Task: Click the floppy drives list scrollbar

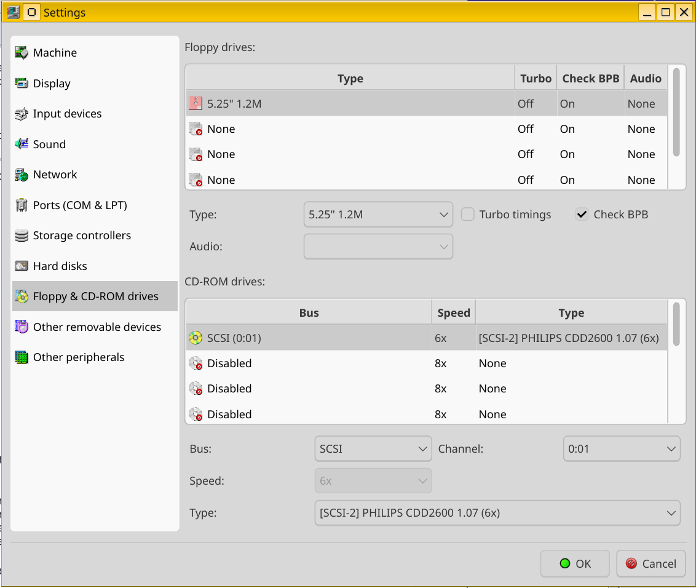Action: 676,113
